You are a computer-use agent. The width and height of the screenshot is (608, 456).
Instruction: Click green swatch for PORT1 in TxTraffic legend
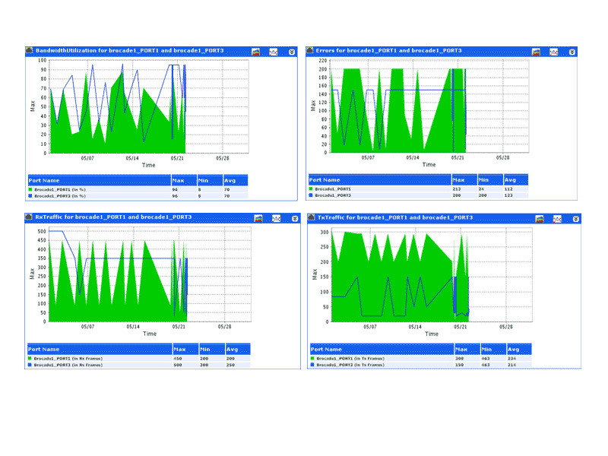pos(312,358)
